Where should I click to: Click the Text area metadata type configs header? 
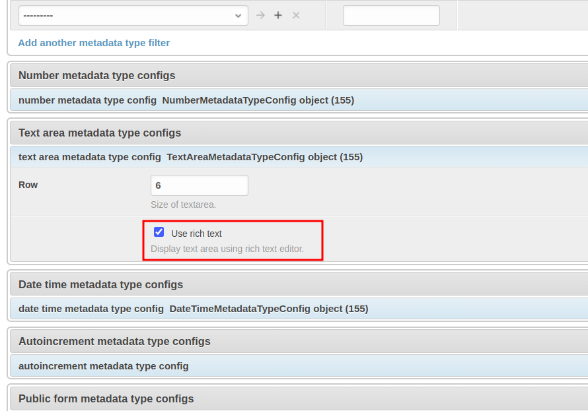pos(100,133)
